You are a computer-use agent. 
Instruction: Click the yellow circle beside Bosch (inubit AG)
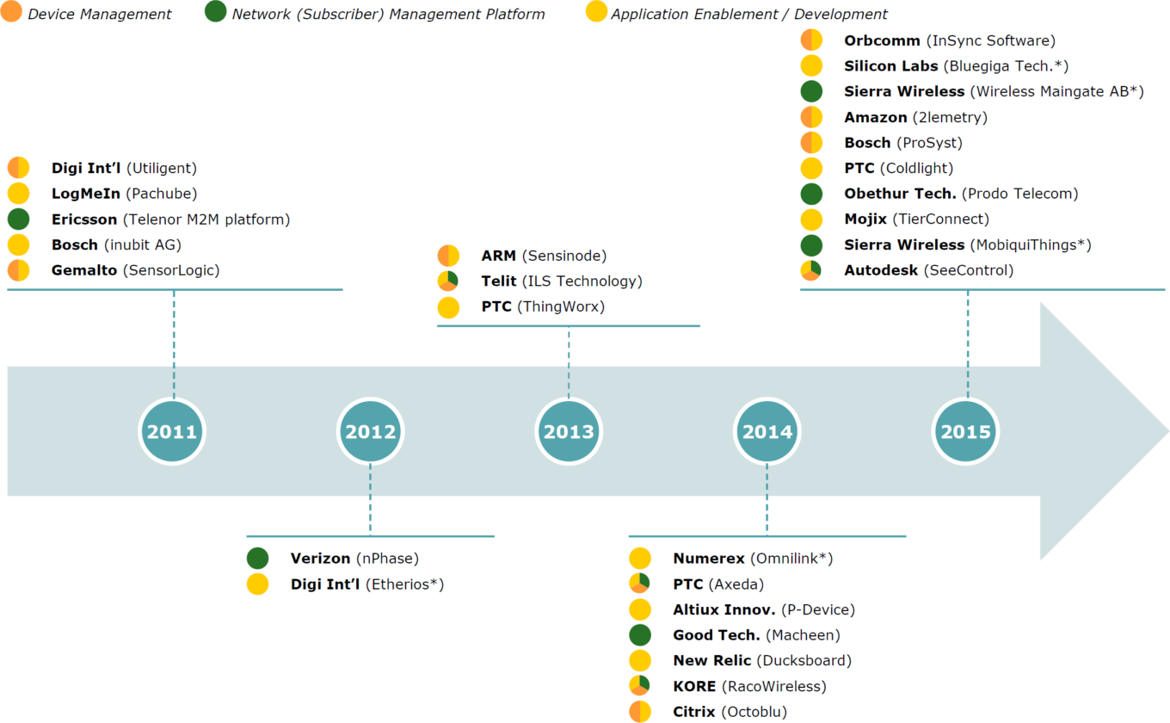click(x=18, y=244)
